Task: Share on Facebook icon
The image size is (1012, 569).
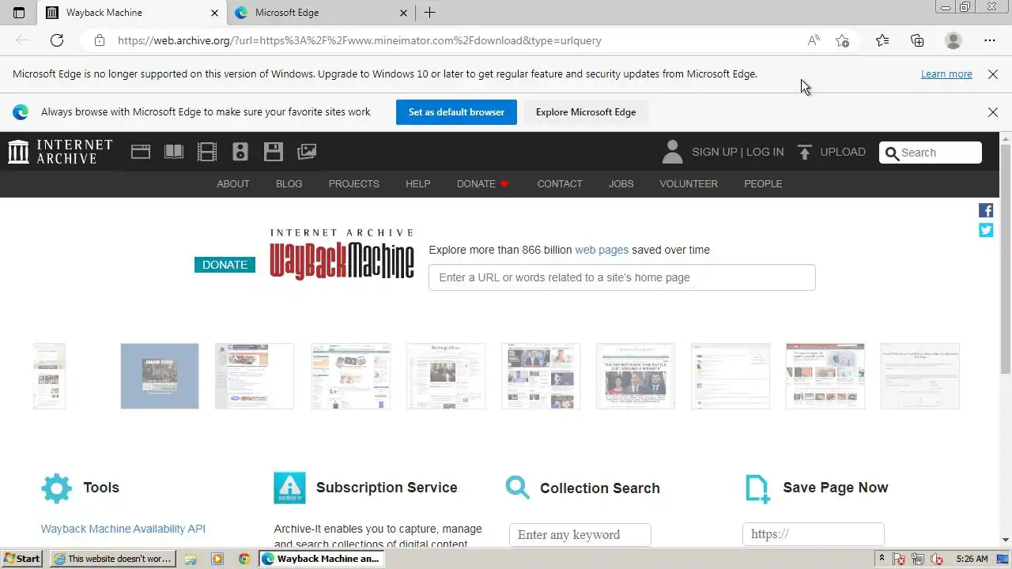Action: click(x=986, y=210)
